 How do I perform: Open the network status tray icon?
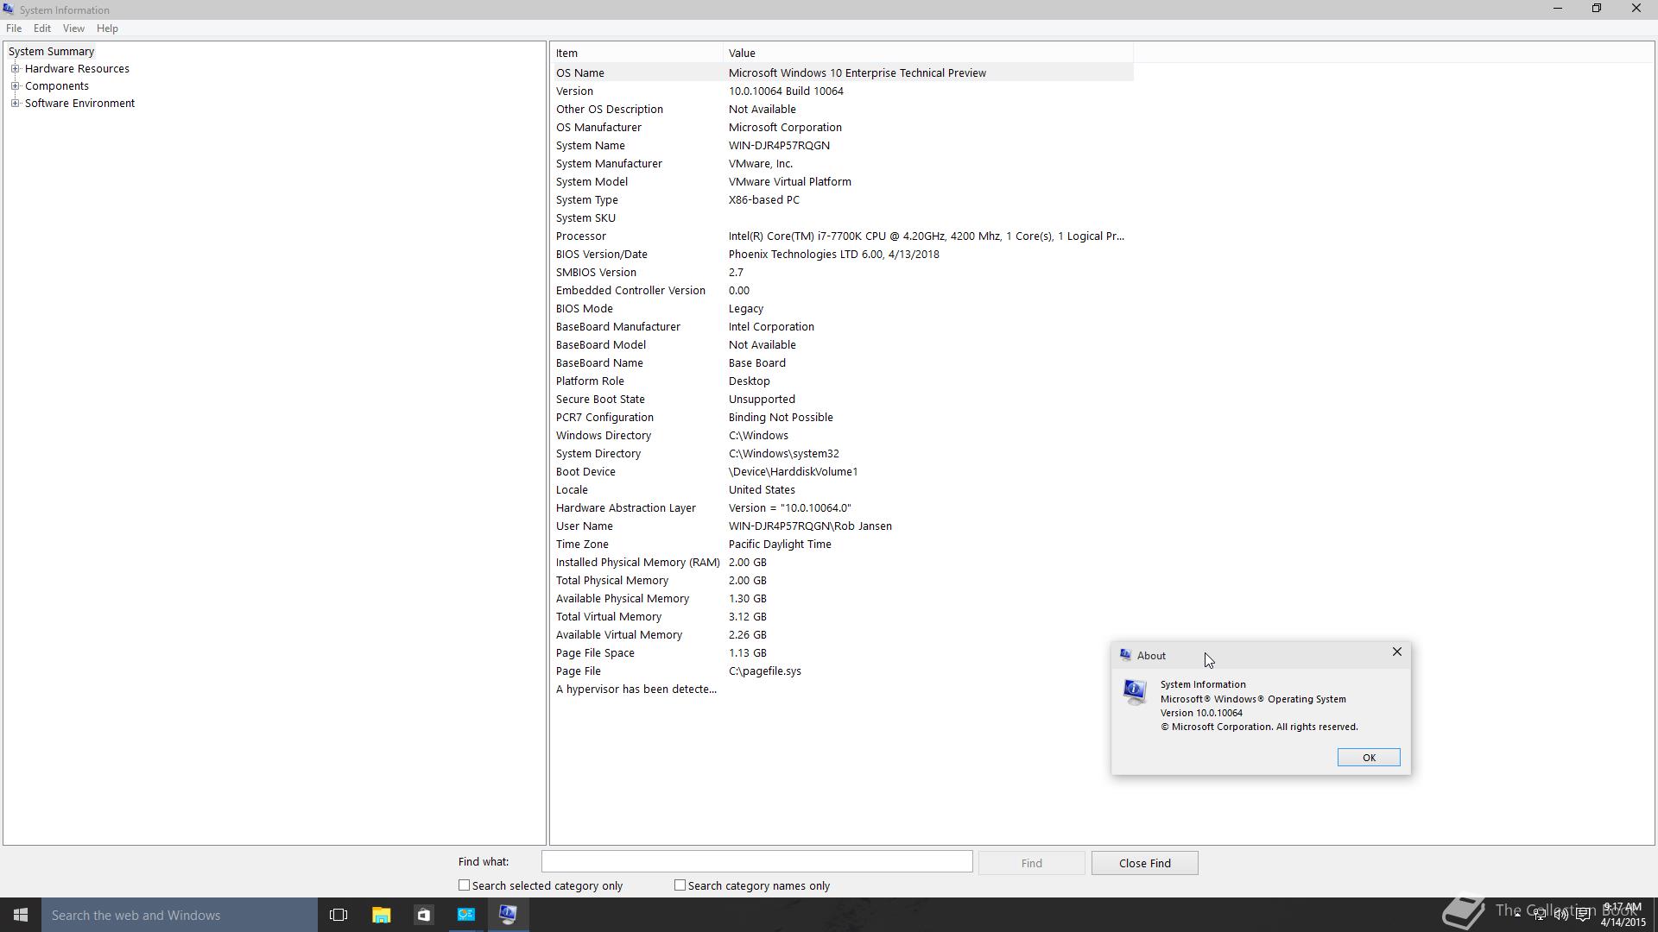click(1539, 915)
